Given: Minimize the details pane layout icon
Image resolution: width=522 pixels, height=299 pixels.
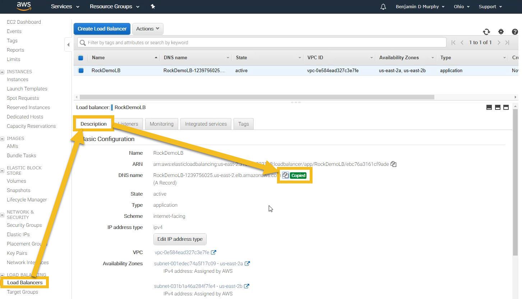Looking at the screenshot, I should click(489, 107).
